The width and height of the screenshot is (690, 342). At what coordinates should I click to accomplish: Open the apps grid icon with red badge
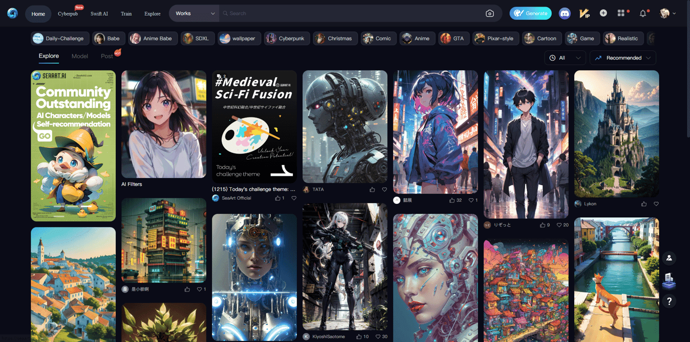pyautogui.click(x=621, y=13)
